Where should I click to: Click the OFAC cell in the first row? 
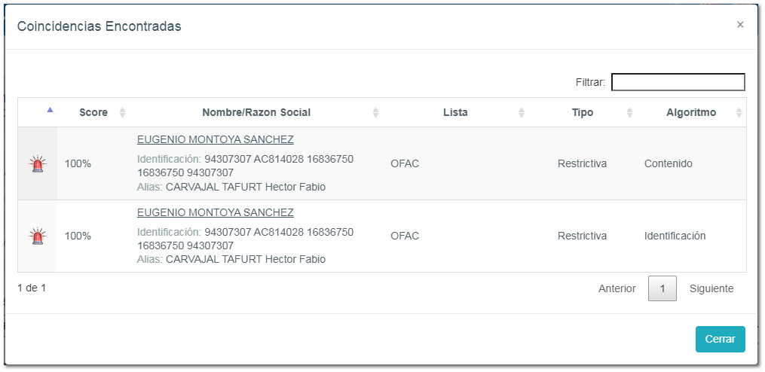(x=405, y=163)
